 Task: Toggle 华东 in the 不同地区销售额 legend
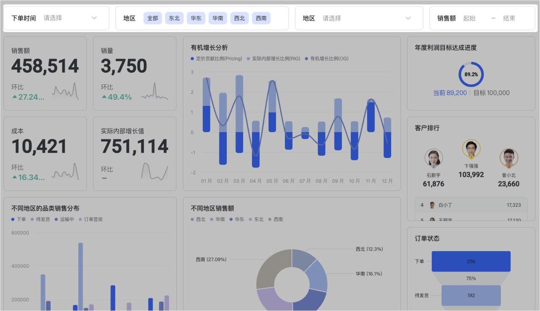pos(237,219)
